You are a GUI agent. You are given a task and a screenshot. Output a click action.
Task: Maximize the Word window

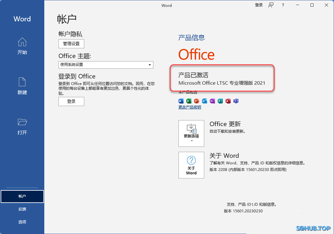312,5
